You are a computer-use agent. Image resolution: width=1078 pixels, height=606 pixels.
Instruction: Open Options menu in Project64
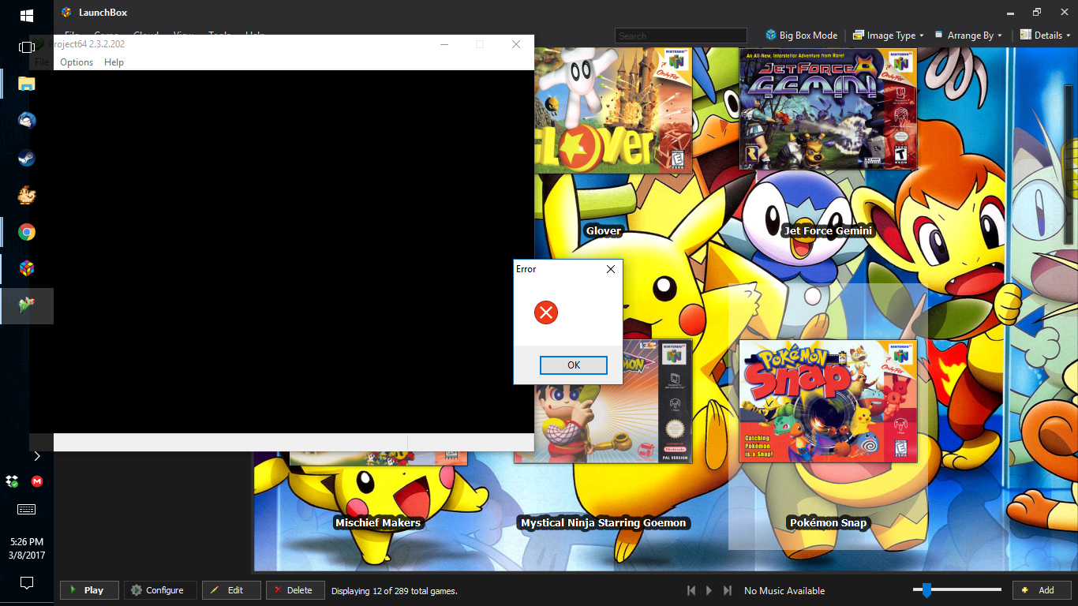point(77,62)
